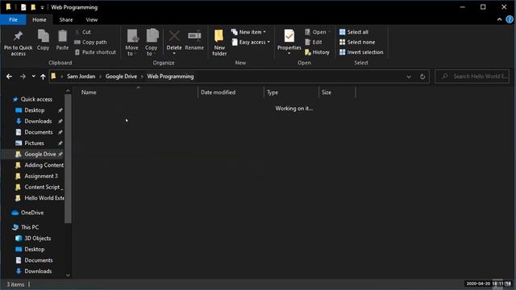The image size is (516, 290).
Task: Cut the selected item
Action: (x=83, y=32)
